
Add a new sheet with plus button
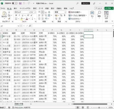coord(31,104)
